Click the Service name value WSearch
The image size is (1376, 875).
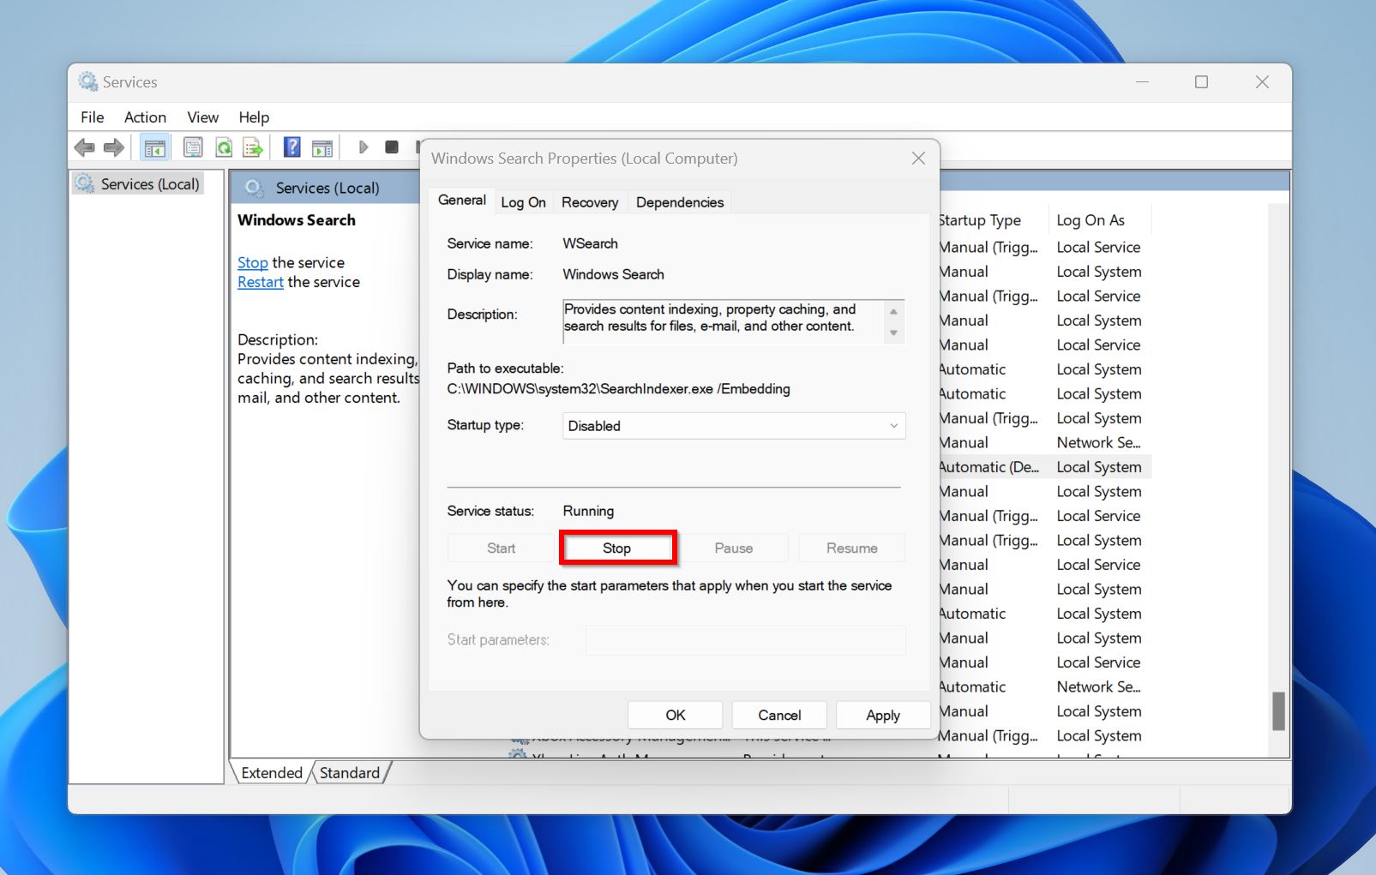tap(590, 244)
